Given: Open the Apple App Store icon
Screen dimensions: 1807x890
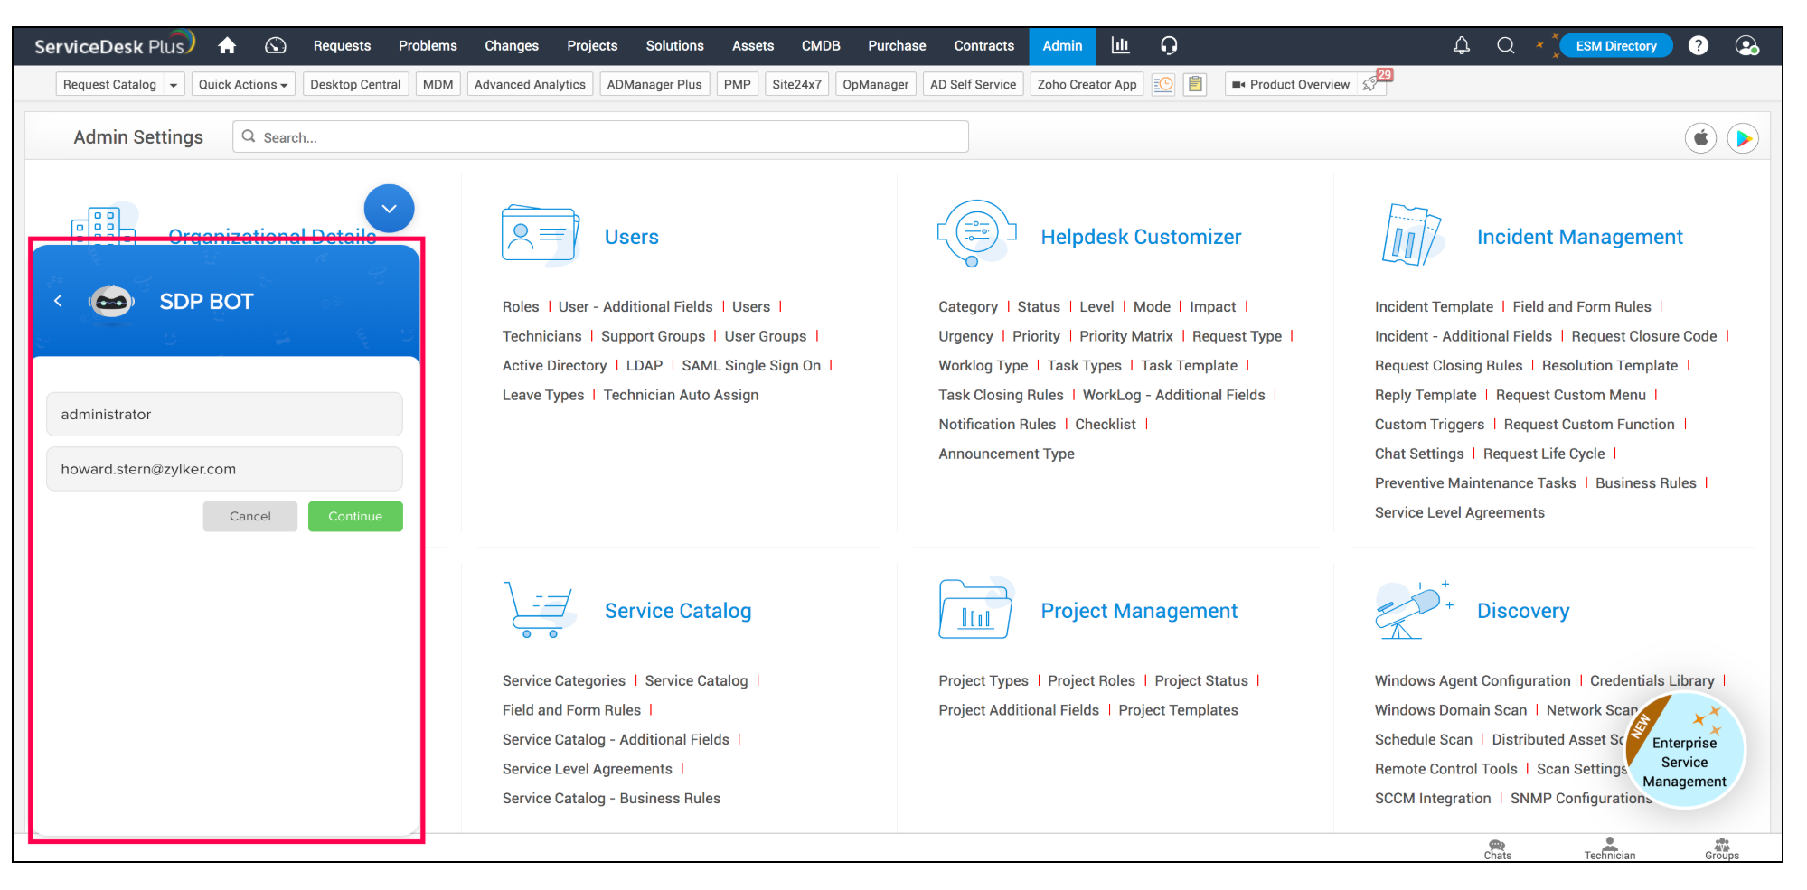Looking at the screenshot, I should pos(1700,138).
